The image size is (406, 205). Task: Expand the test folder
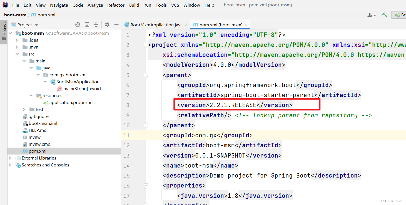24,109
